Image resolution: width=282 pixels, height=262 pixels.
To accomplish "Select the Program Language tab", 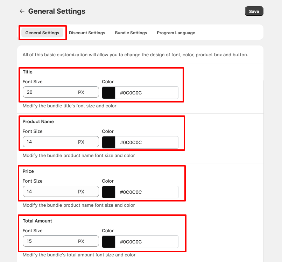I will coord(176,33).
